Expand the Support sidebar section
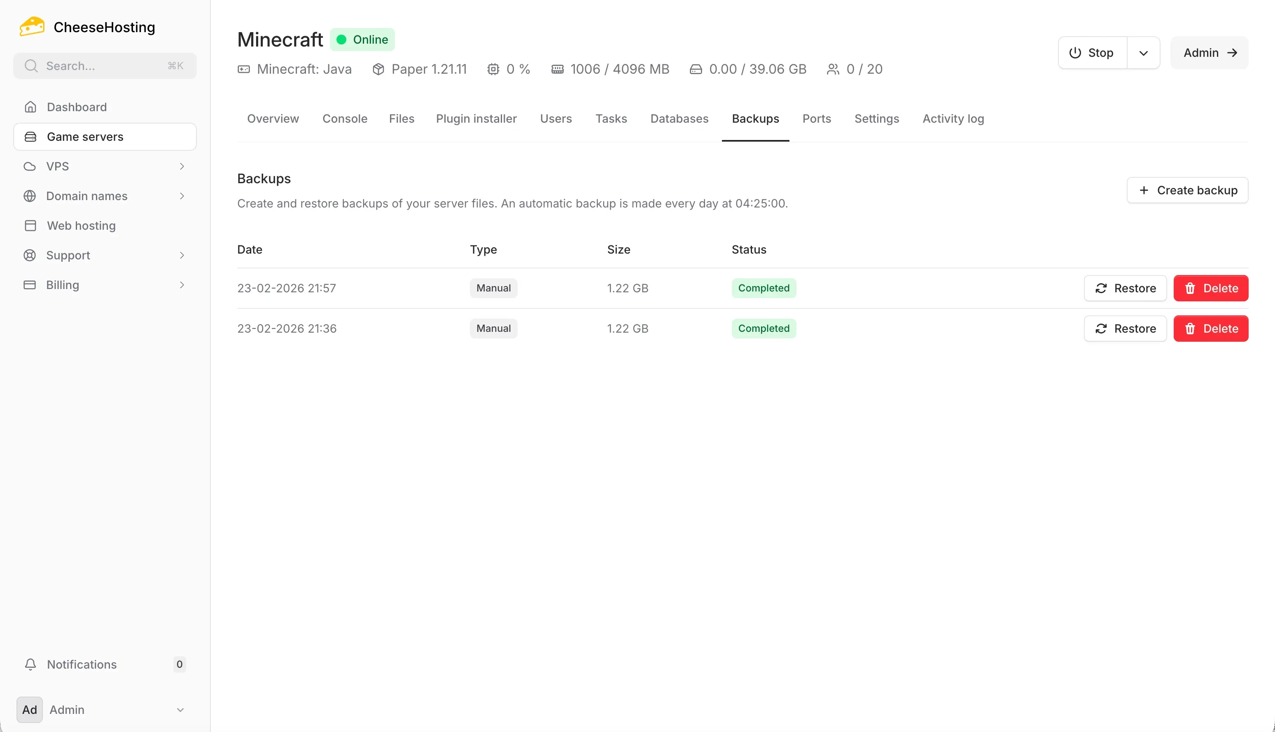Image resolution: width=1275 pixels, height=732 pixels. [182, 255]
